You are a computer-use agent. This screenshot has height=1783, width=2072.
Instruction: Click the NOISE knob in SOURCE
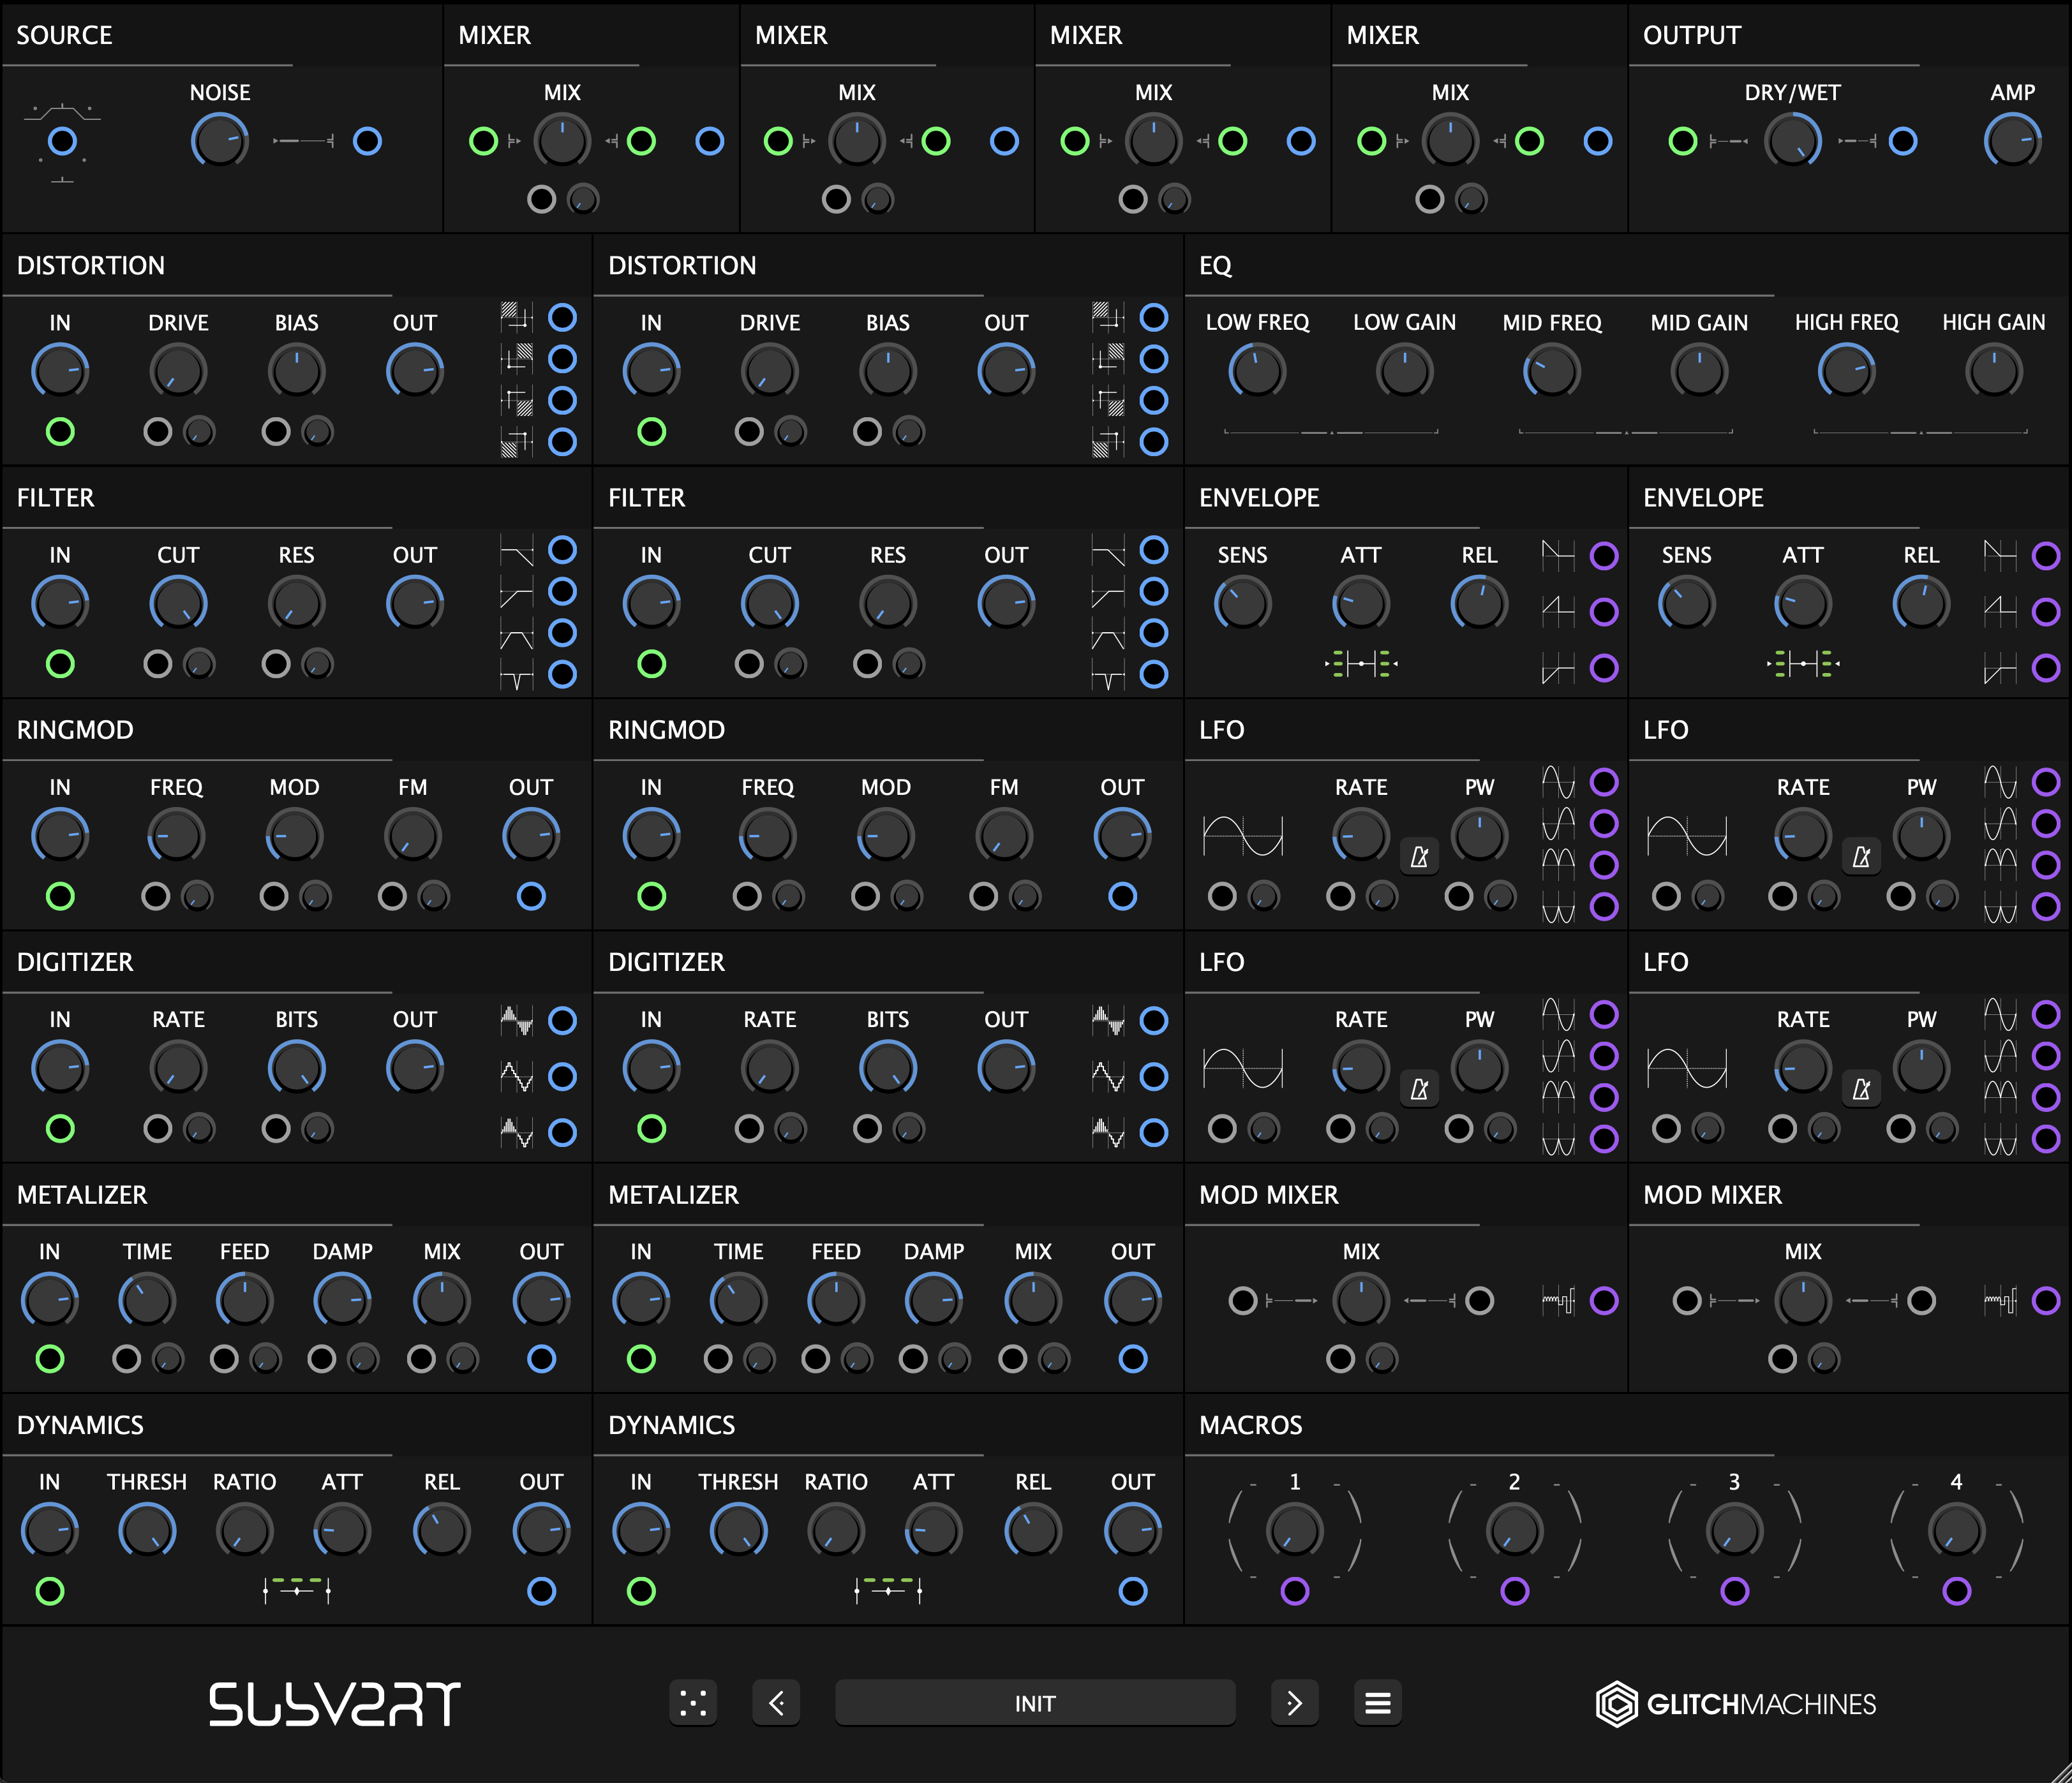[220, 141]
